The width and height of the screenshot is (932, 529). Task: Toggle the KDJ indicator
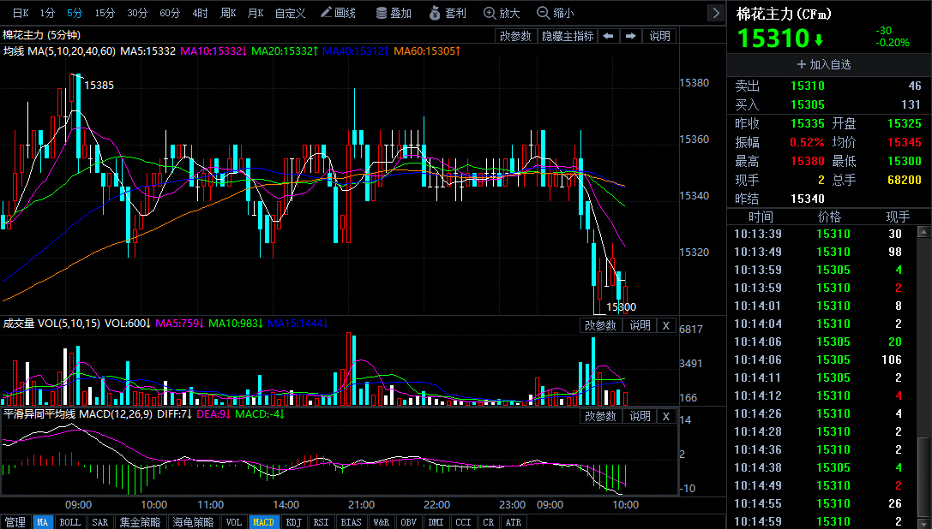point(294,521)
